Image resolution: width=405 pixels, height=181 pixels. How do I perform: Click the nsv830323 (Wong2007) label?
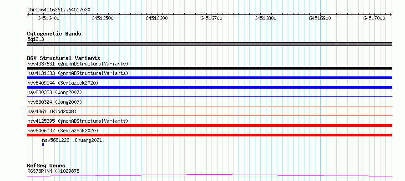click(x=55, y=92)
